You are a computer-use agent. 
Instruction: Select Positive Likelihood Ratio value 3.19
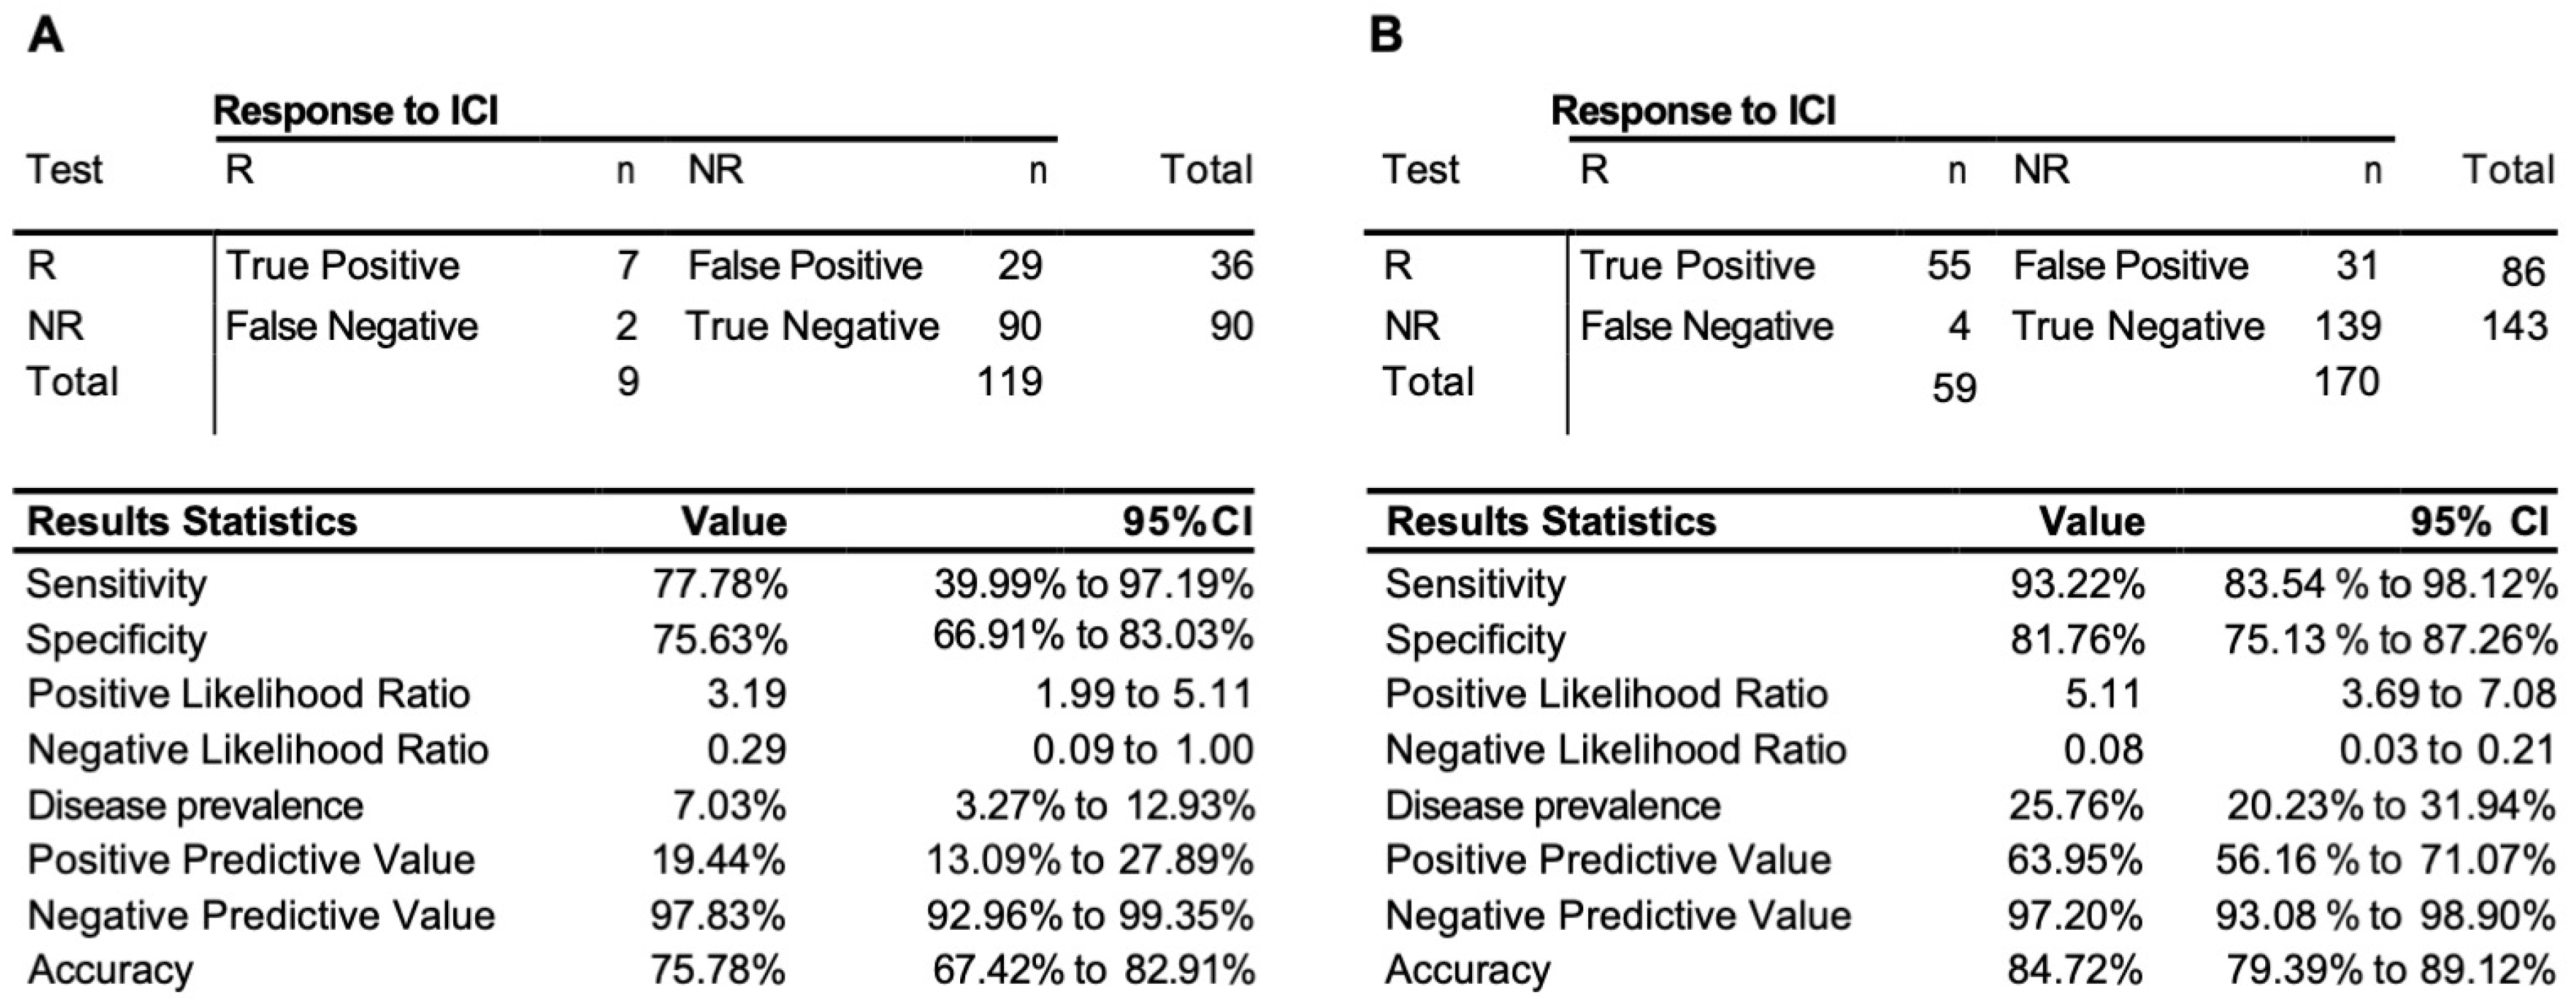click(747, 695)
